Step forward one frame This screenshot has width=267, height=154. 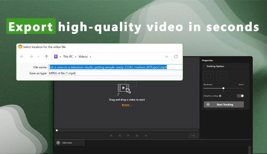[137, 136]
